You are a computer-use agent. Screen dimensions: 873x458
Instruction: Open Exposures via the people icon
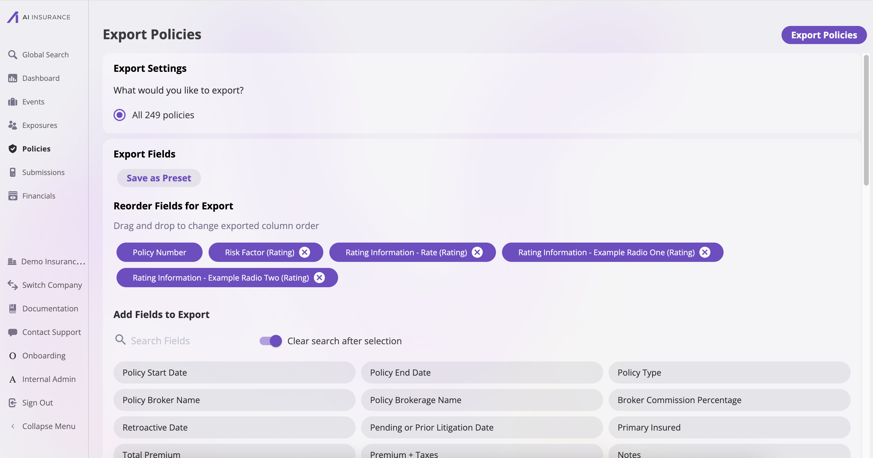tap(13, 125)
